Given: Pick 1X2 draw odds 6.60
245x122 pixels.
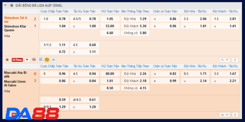Looking at the screenshot, I should tap(110, 33).
